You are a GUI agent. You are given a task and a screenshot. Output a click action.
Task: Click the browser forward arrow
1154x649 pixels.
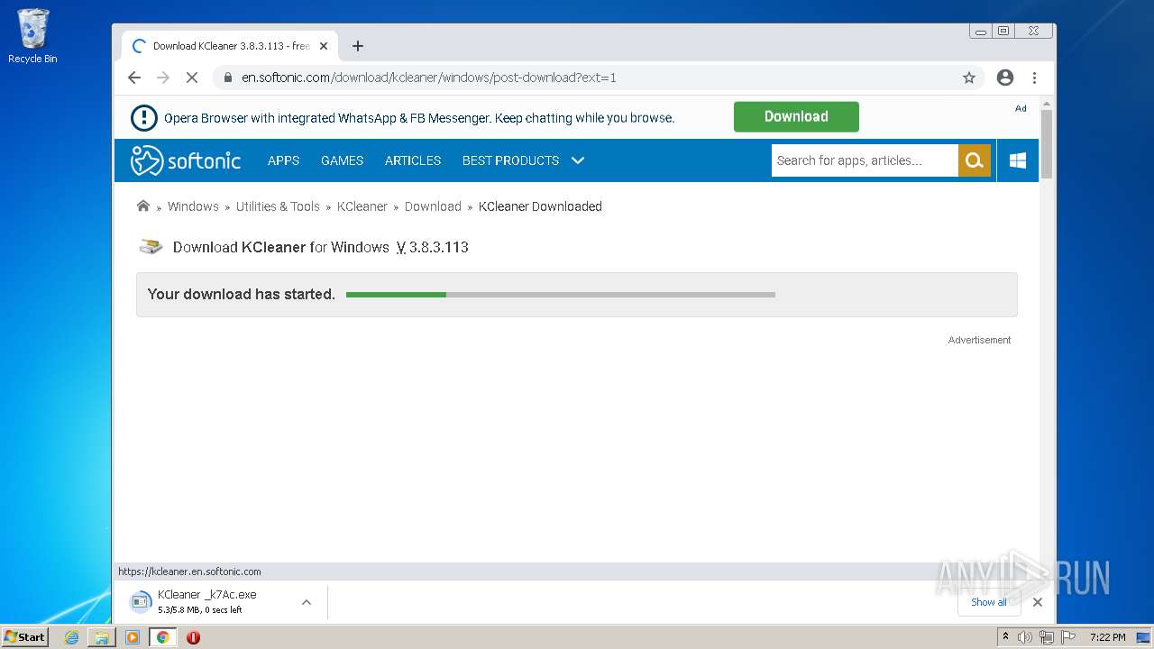pos(163,78)
